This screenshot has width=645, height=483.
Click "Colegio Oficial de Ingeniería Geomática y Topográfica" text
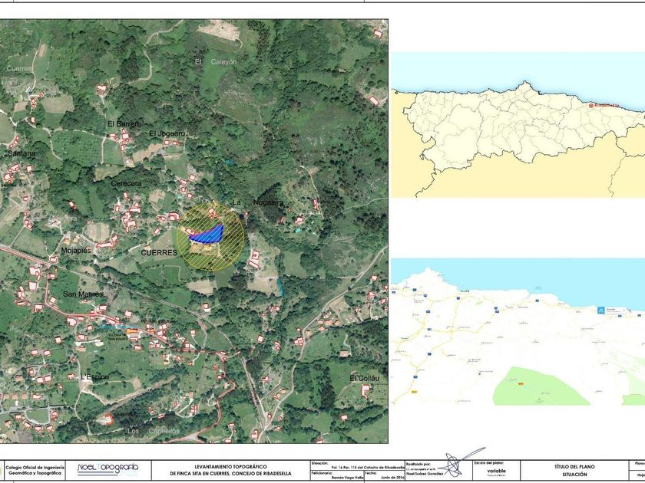[37, 470]
